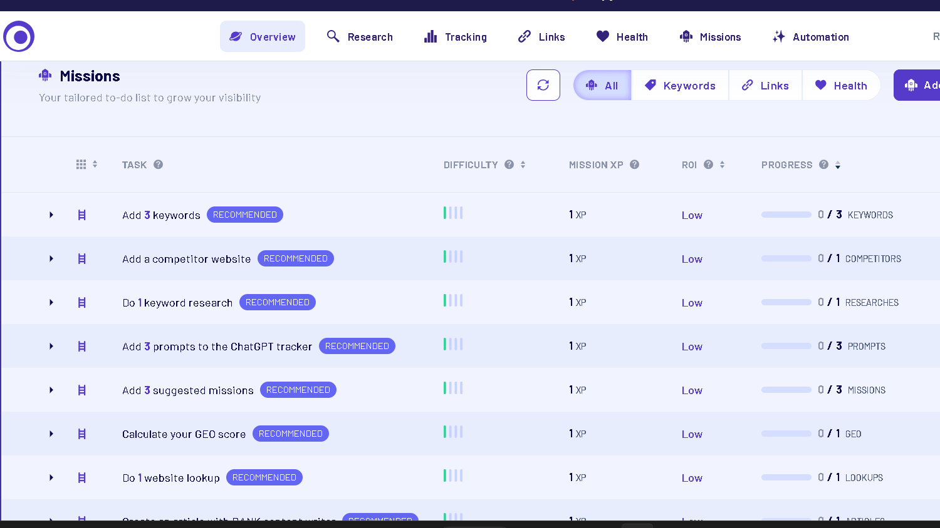This screenshot has width=940, height=528.
Task: Click RECOMMENDED badge on GEO score row
Action: point(291,434)
